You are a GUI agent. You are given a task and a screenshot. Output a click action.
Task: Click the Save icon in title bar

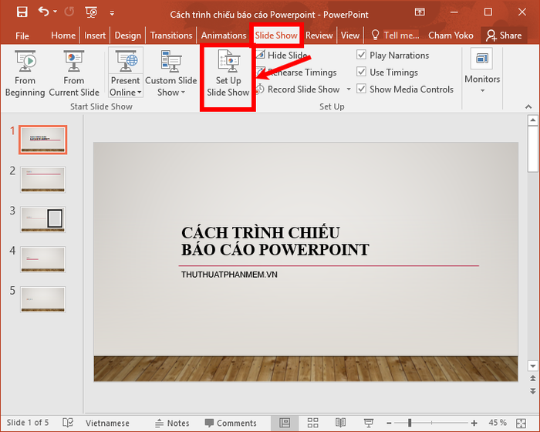coord(22,12)
